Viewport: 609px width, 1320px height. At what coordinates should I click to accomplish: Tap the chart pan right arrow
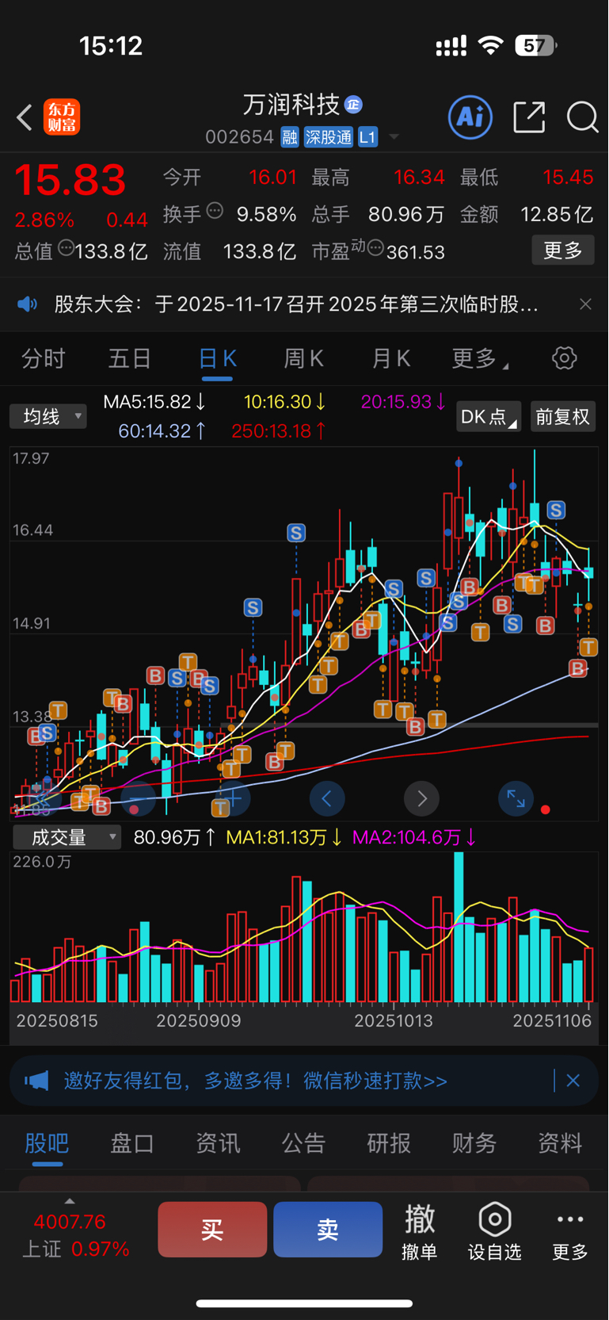[421, 798]
